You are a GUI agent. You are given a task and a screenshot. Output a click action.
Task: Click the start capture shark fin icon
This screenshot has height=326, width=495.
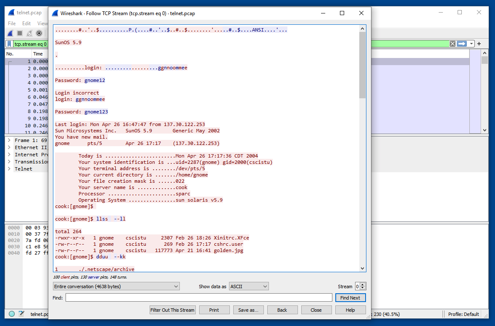11,33
